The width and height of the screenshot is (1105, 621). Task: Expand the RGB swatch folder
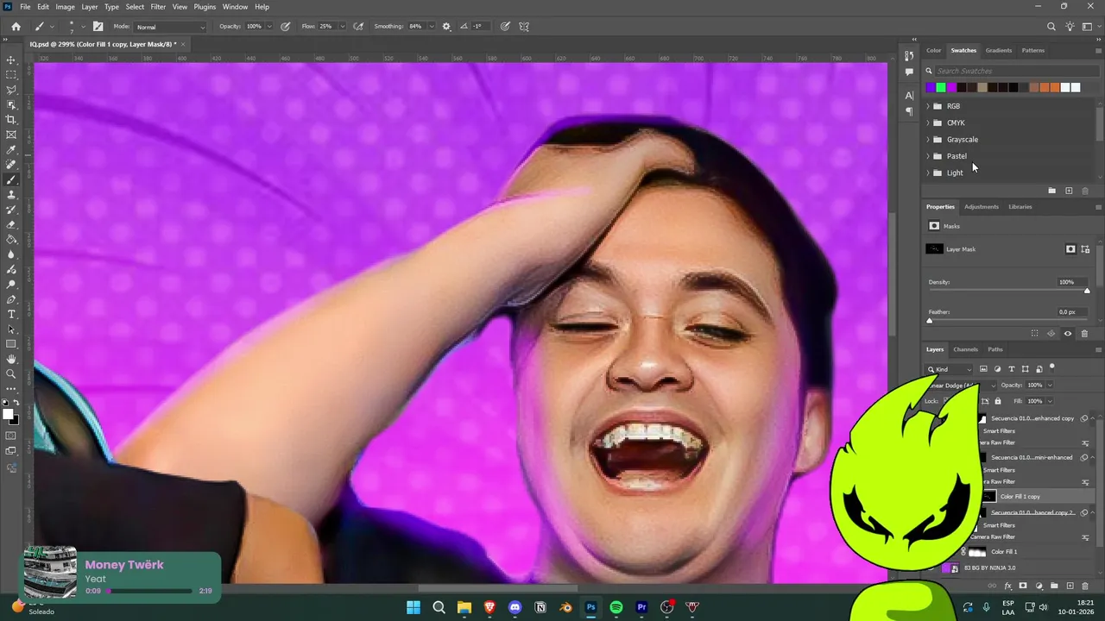pos(928,106)
